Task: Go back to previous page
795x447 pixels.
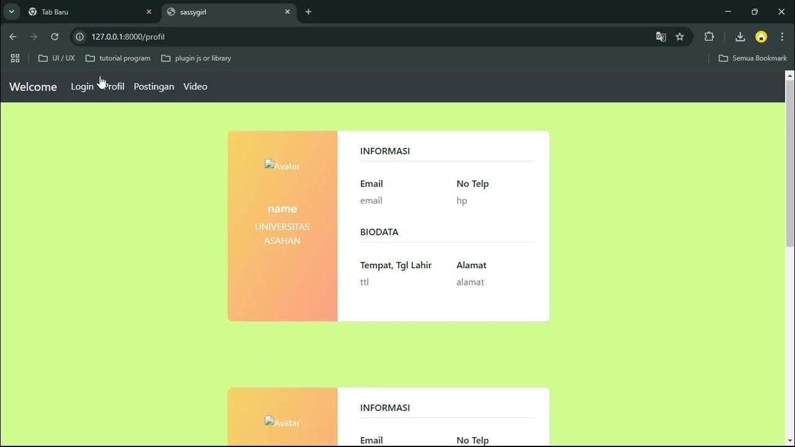Action: 13,37
